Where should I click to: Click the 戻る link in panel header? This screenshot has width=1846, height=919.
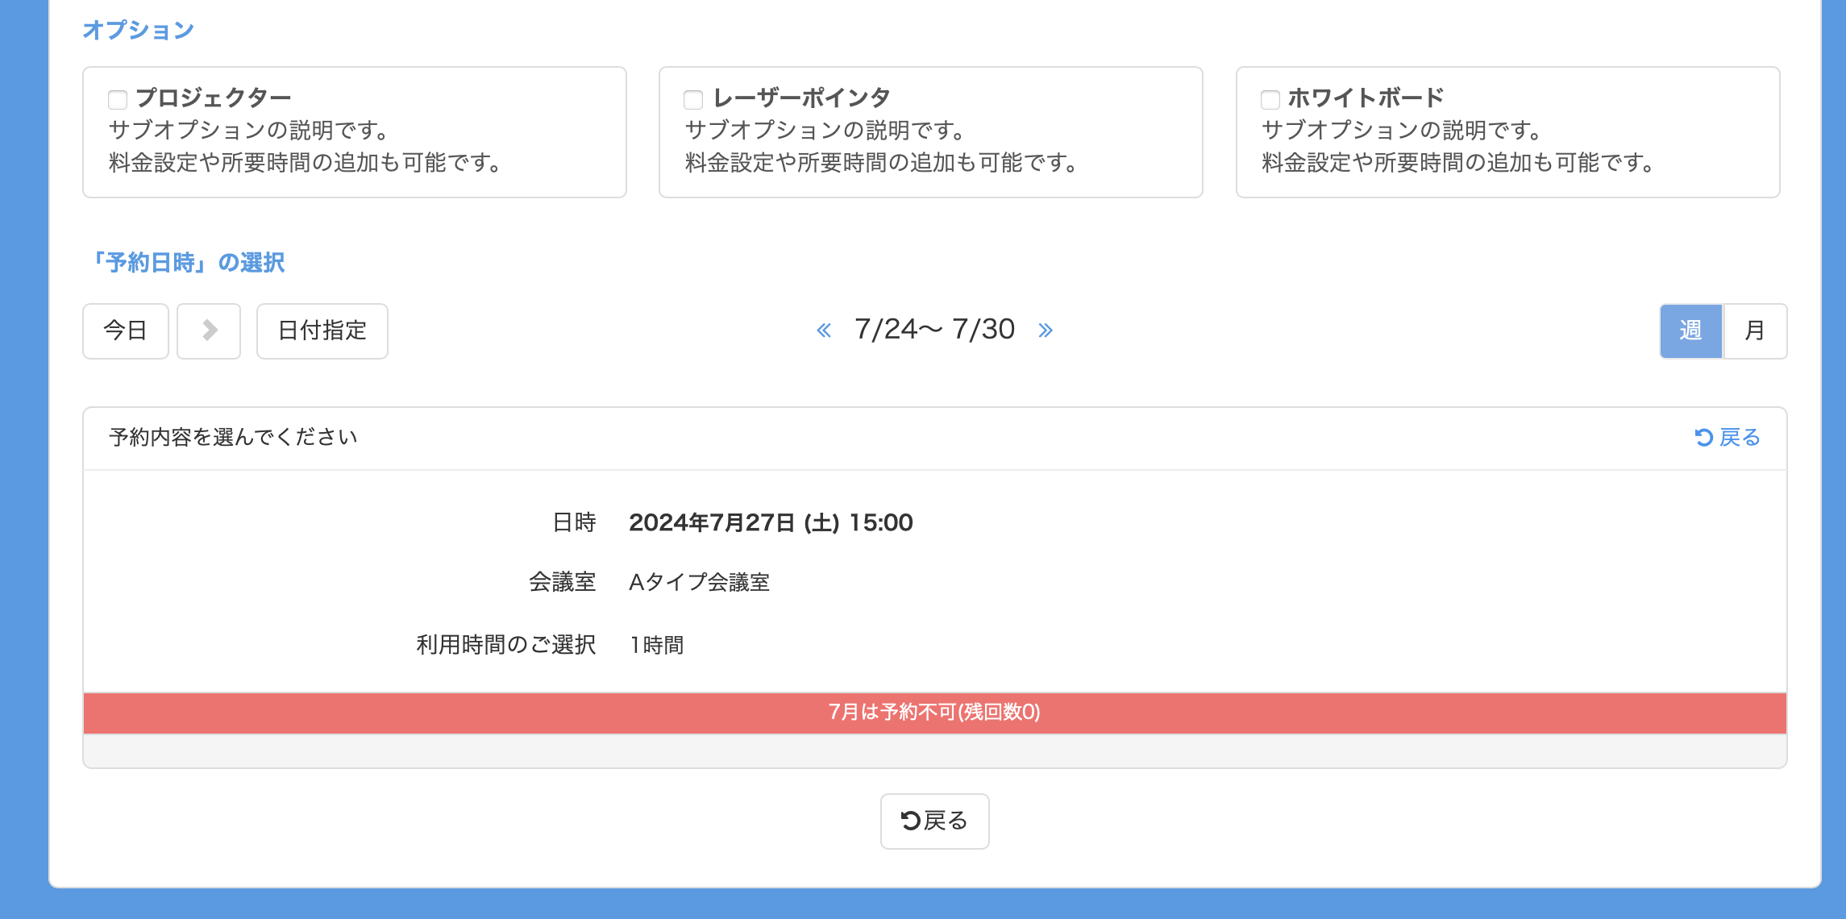[1728, 437]
